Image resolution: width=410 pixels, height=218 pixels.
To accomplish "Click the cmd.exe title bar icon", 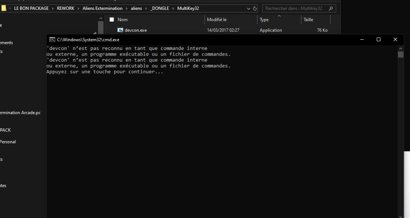I will [x=52, y=39].
